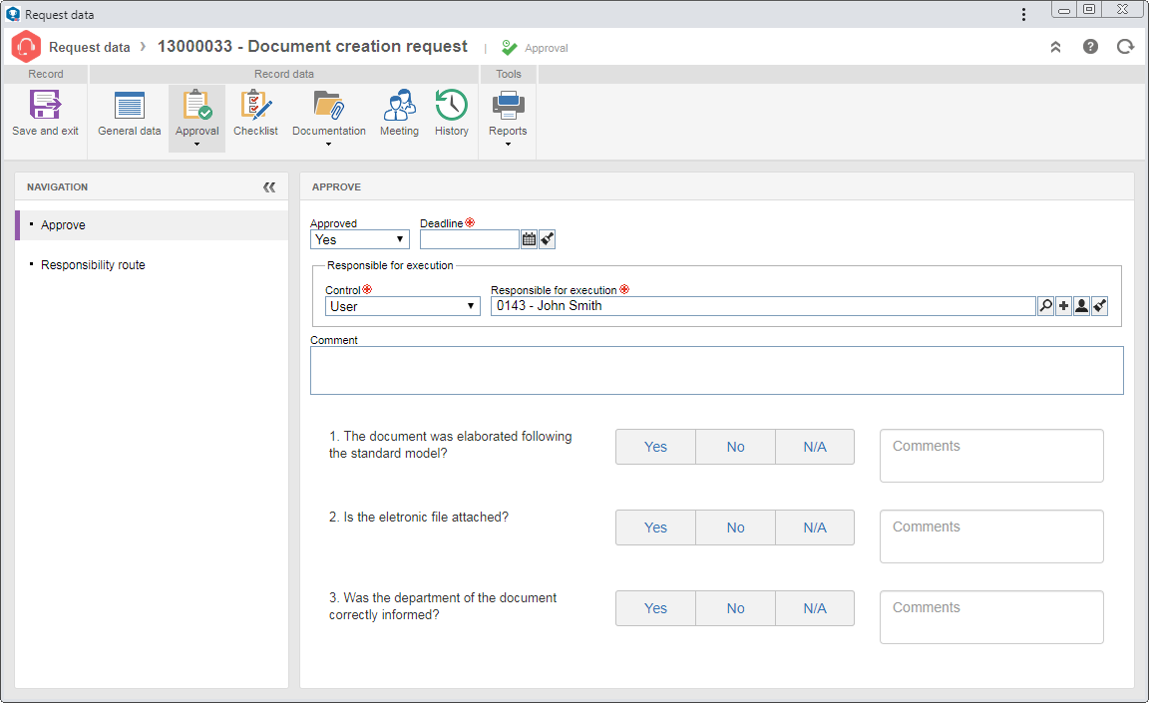Screen dimensions: 1149x703
Task: Answer N/A to standard model question
Action: coord(815,447)
